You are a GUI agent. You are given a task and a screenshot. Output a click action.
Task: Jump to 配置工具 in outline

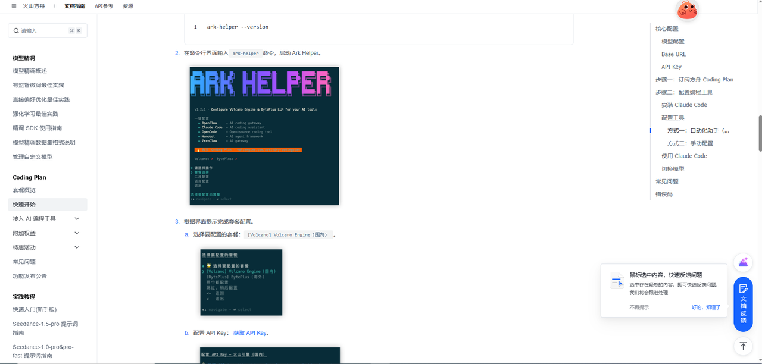point(673,118)
